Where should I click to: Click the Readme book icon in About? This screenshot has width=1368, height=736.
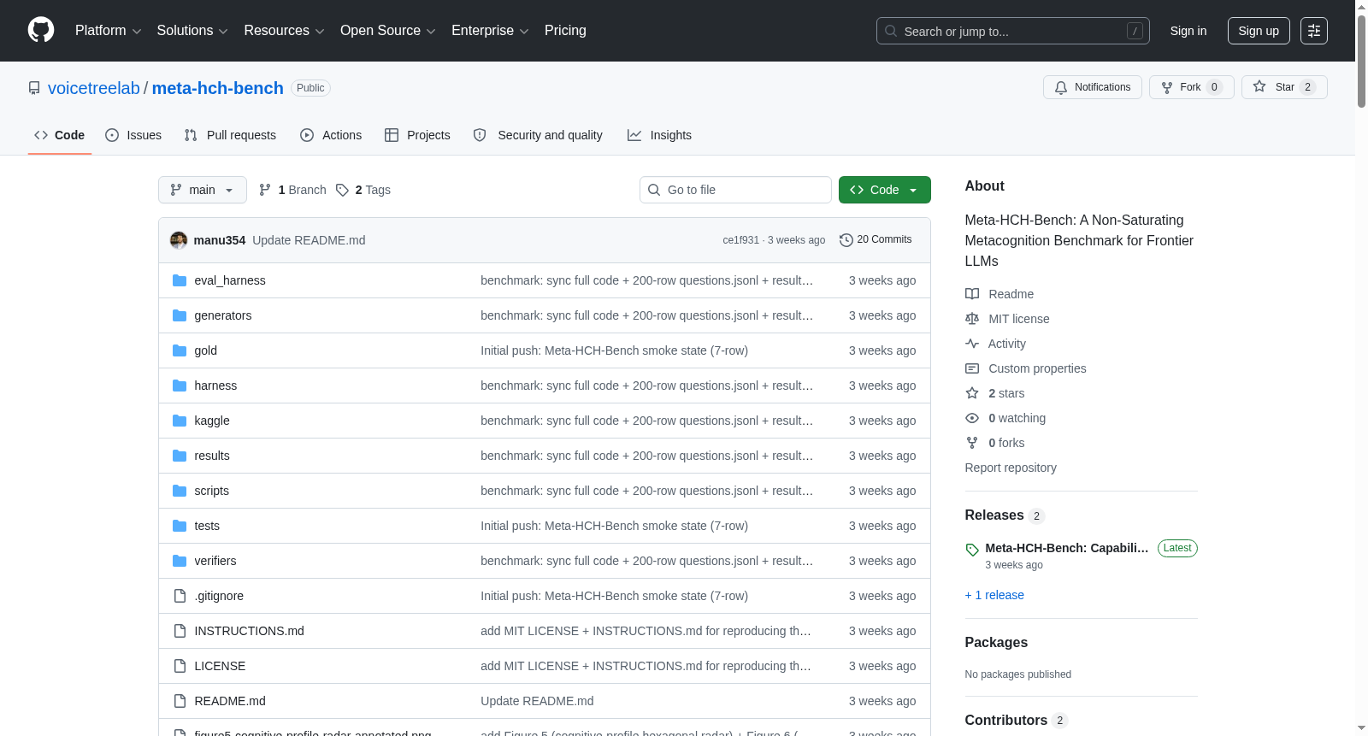click(x=972, y=294)
